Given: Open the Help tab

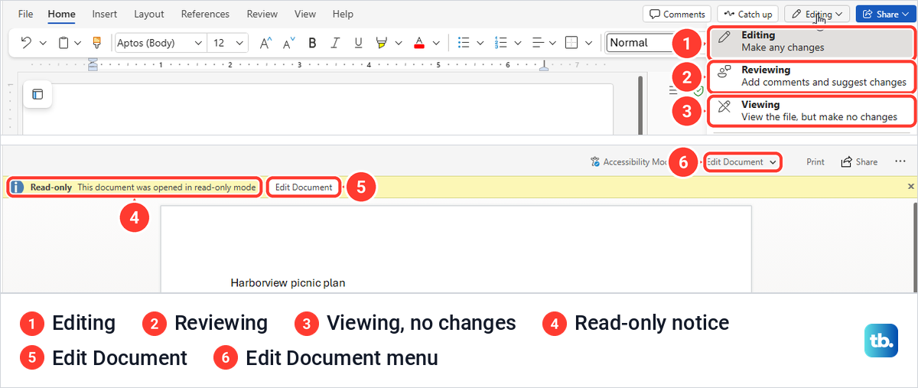Looking at the screenshot, I should pyautogui.click(x=343, y=14).
